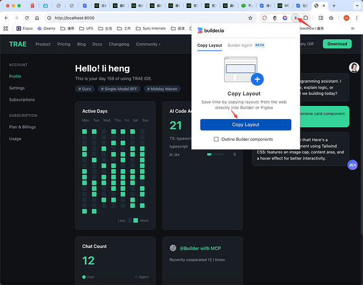Bookmark page using star icon
Screen dimensions: 363x285
[x=250, y=18]
